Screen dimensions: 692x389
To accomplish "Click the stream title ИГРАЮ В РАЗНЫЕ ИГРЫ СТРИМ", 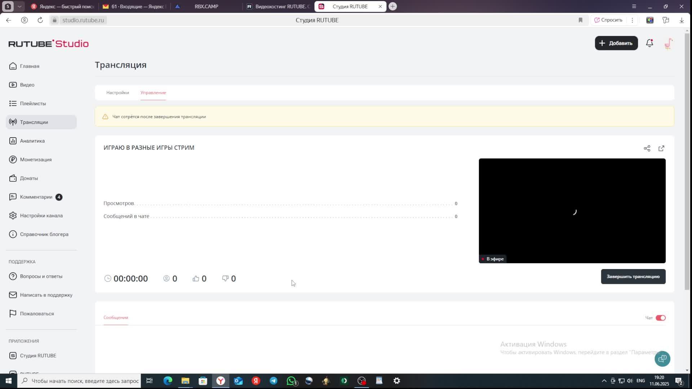I will pos(149,148).
